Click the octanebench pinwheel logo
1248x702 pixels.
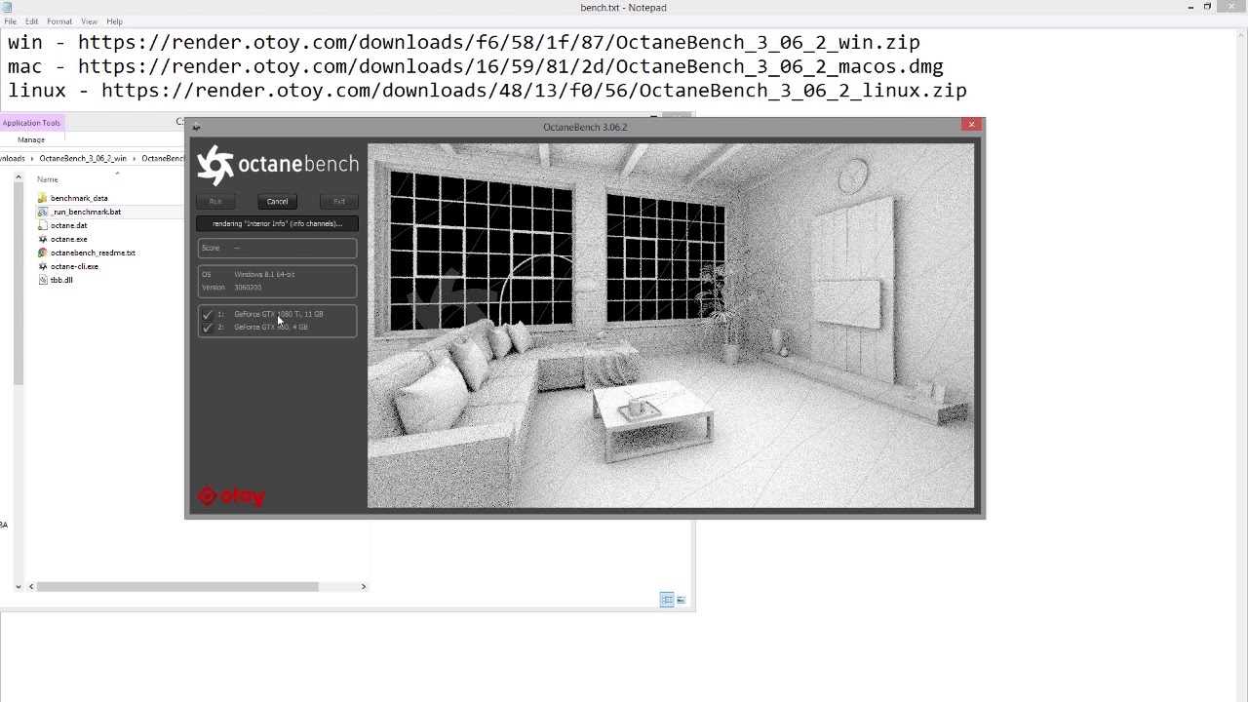214,165
